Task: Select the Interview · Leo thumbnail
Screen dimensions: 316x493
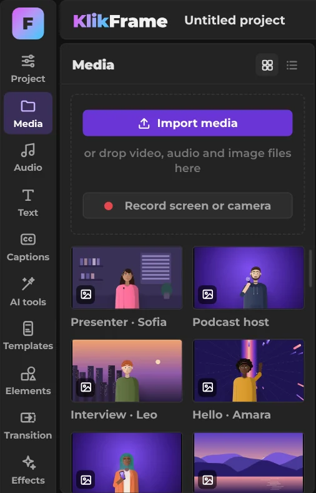Action: coord(127,370)
